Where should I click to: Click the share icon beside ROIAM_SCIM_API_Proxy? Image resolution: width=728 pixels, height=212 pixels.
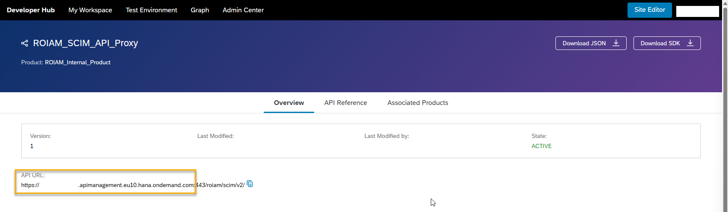[25, 43]
